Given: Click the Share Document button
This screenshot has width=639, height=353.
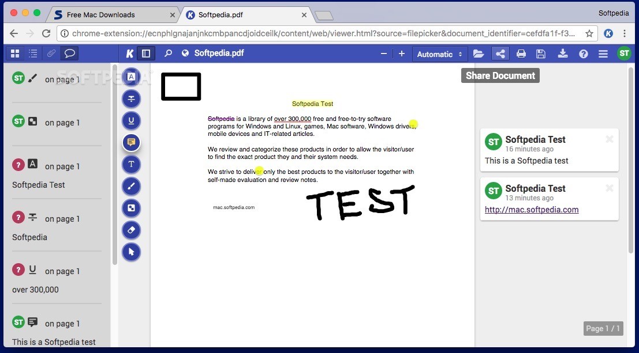Looking at the screenshot, I should click(x=500, y=54).
